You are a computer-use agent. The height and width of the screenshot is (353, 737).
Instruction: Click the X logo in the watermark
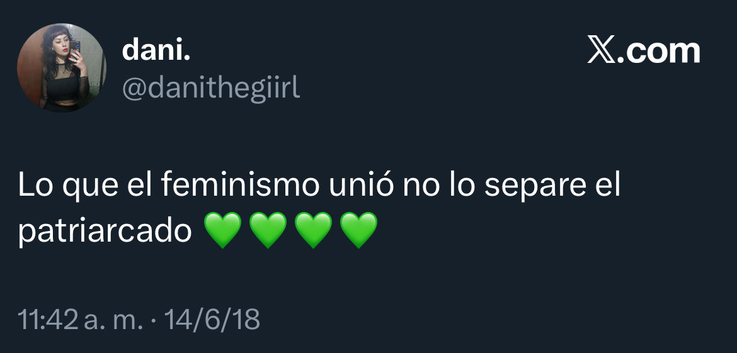click(601, 51)
